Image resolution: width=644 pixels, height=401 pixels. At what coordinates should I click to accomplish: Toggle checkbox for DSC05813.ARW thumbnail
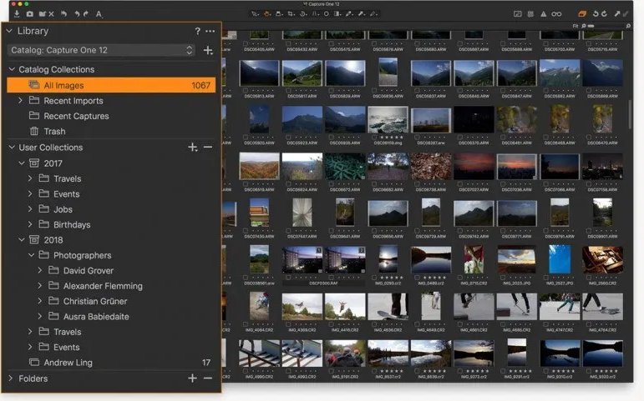pyautogui.click(x=246, y=91)
